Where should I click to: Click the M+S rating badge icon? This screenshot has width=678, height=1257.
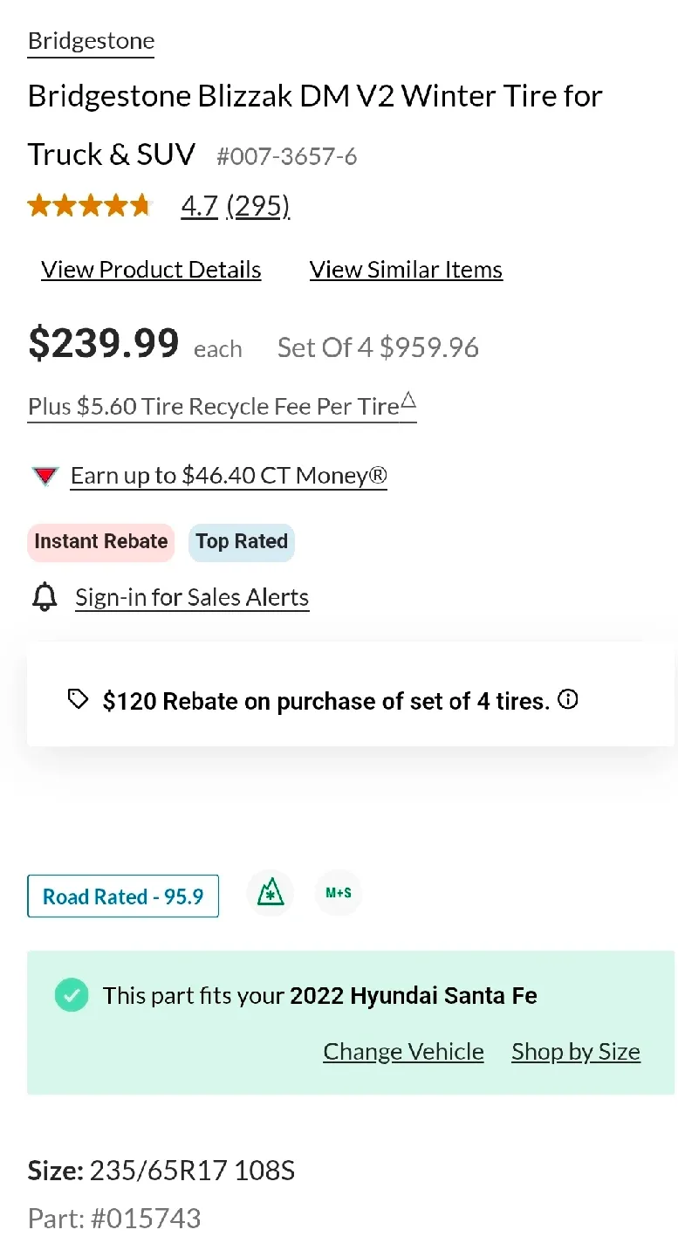click(339, 893)
